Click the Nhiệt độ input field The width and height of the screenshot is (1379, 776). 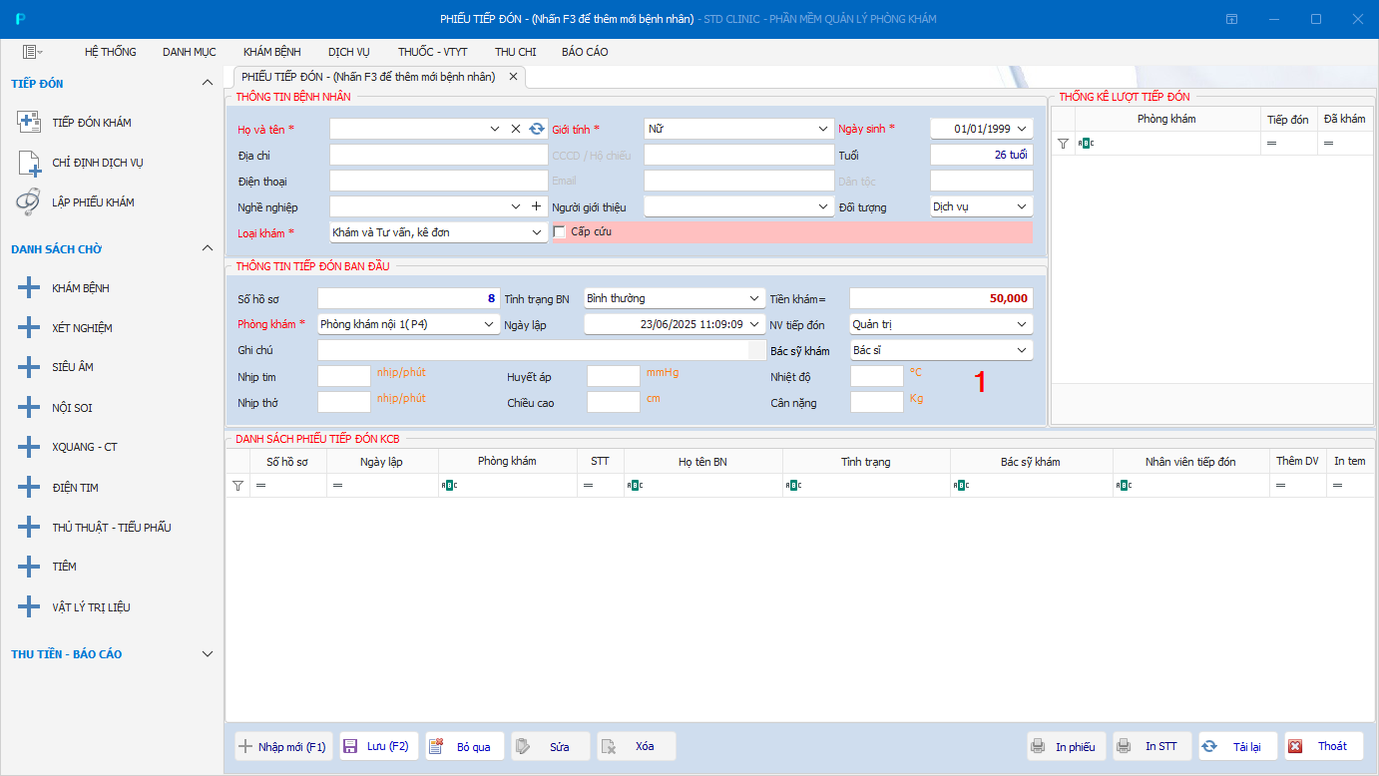[x=877, y=376]
